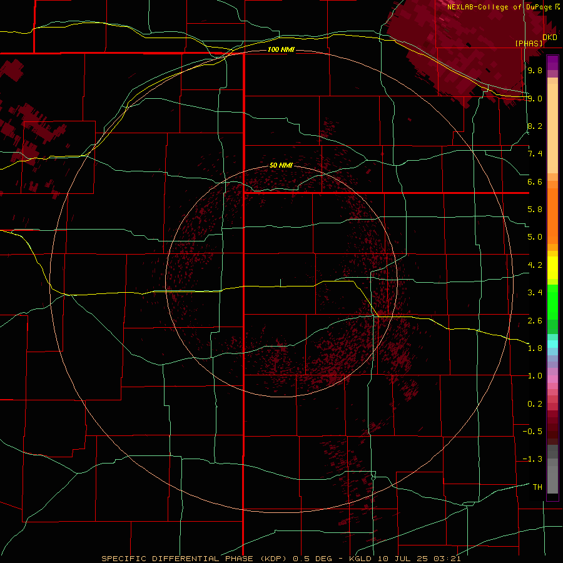Click the DKD radar site label

[x=550, y=38]
